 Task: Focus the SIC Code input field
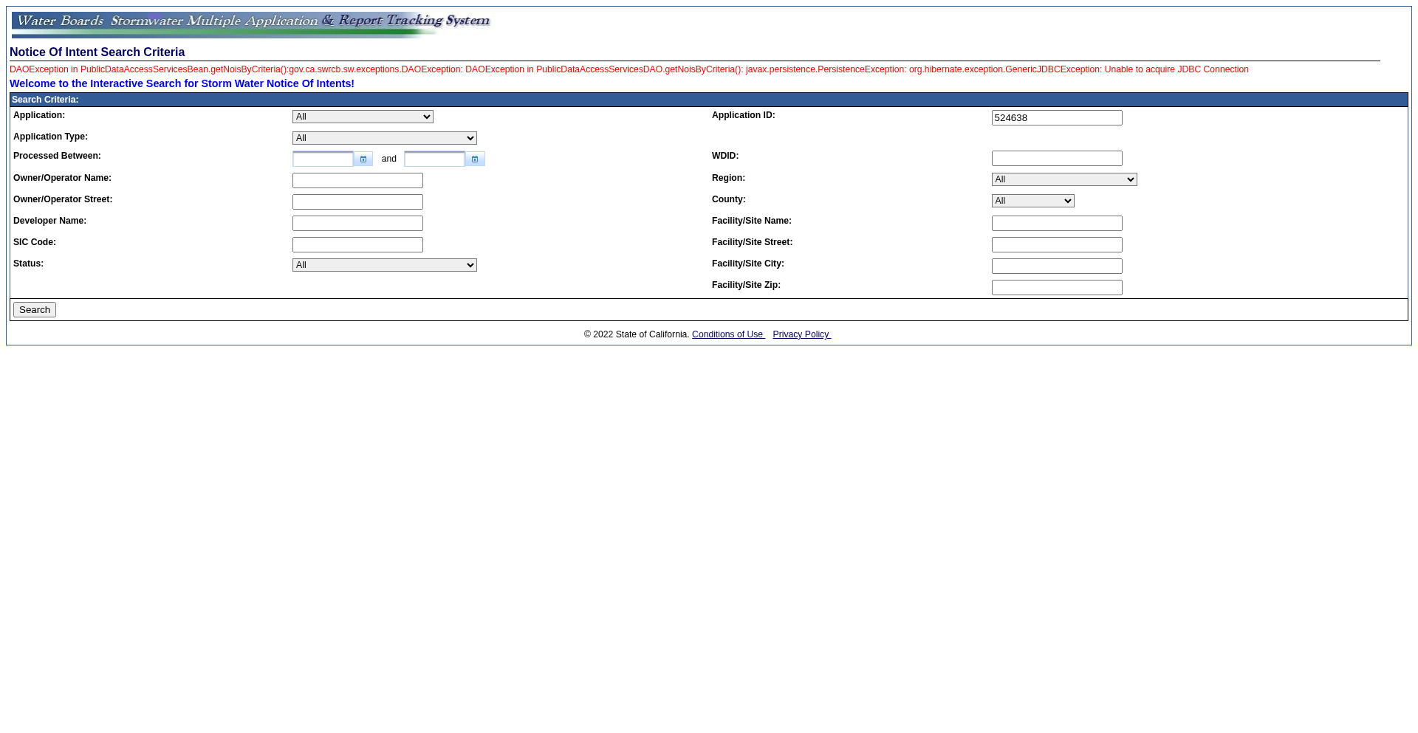coord(357,245)
